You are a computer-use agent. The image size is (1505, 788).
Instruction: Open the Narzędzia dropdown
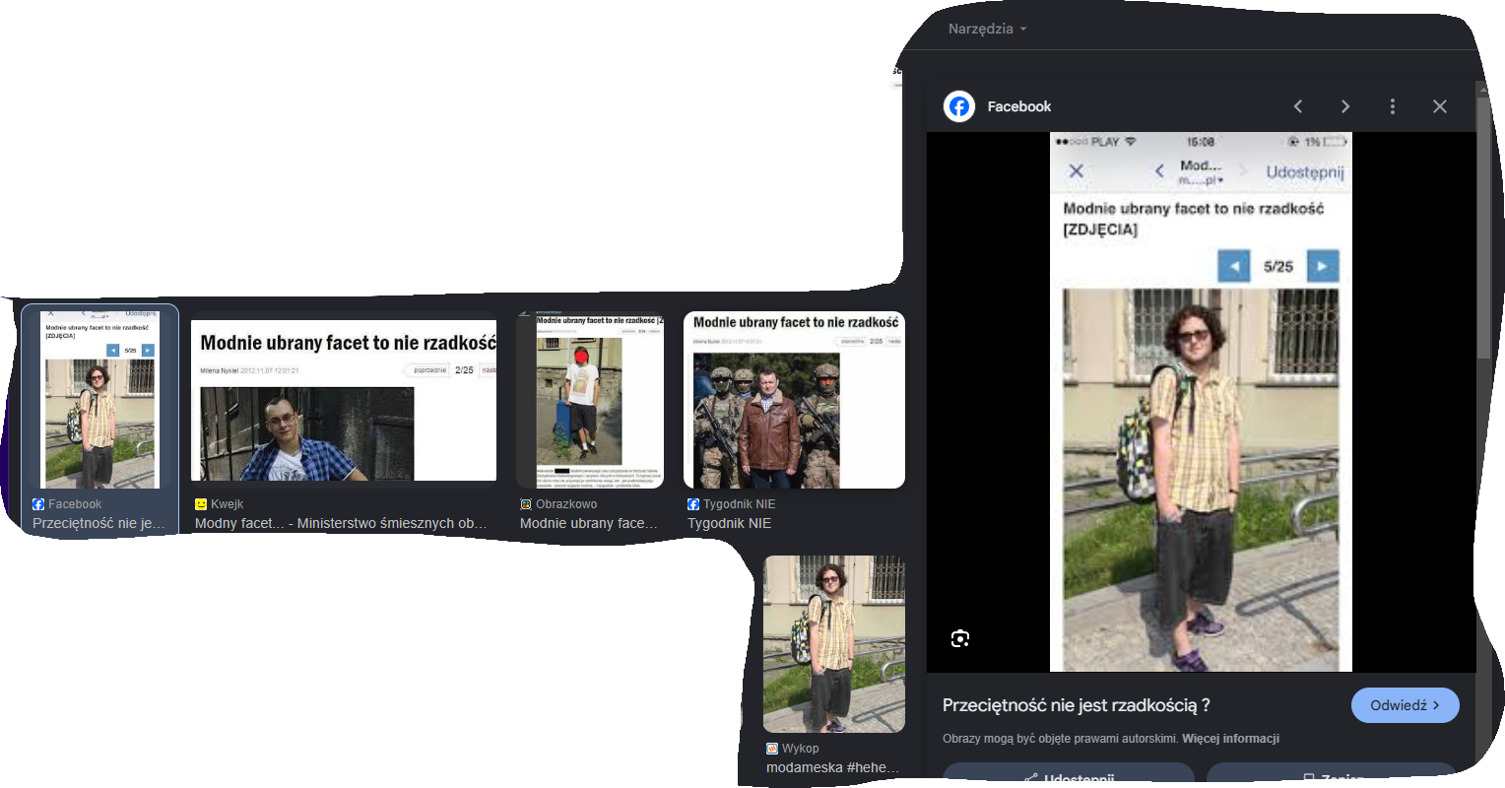(x=987, y=29)
